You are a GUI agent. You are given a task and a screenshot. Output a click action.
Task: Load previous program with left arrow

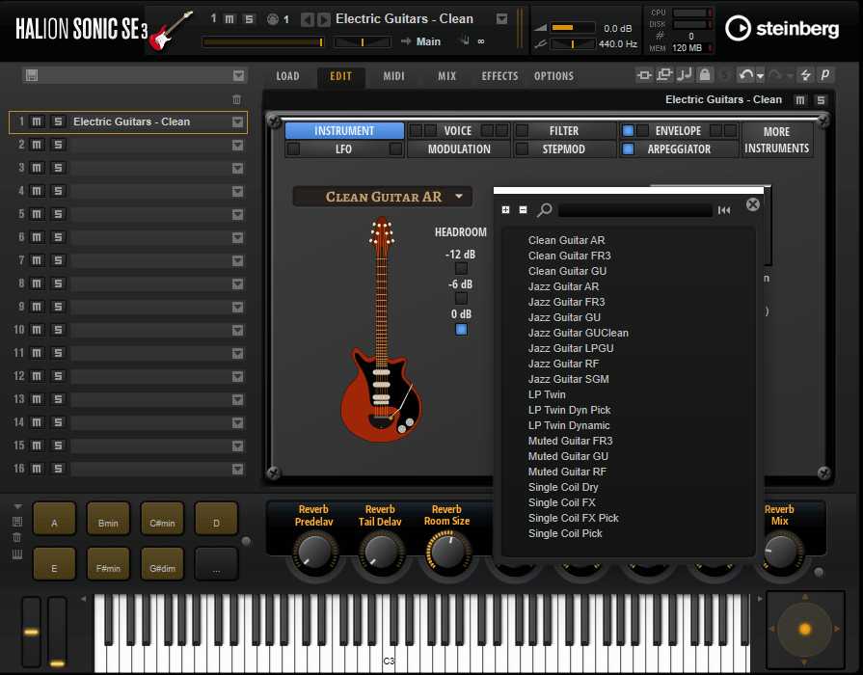tap(308, 20)
